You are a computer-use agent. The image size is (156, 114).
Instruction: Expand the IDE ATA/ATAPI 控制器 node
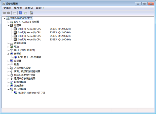[8, 22]
